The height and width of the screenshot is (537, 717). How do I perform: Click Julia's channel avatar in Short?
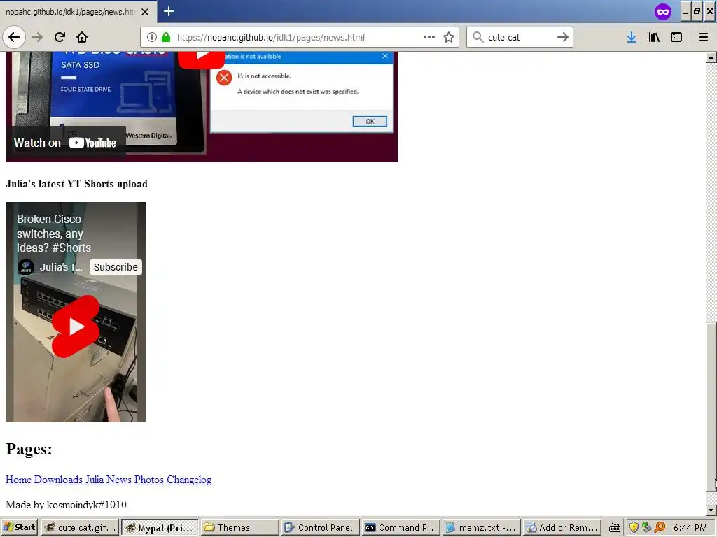pyautogui.click(x=26, y=267)
